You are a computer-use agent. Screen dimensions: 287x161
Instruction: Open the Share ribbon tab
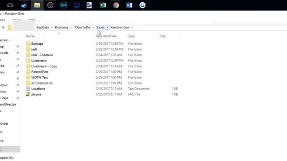[17, 20]
